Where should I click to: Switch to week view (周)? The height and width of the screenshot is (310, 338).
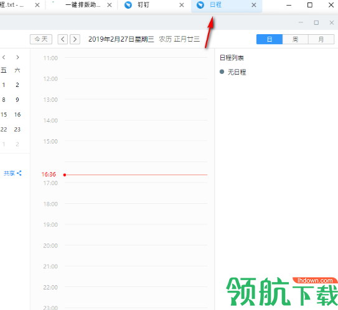[x=295, y=39]
